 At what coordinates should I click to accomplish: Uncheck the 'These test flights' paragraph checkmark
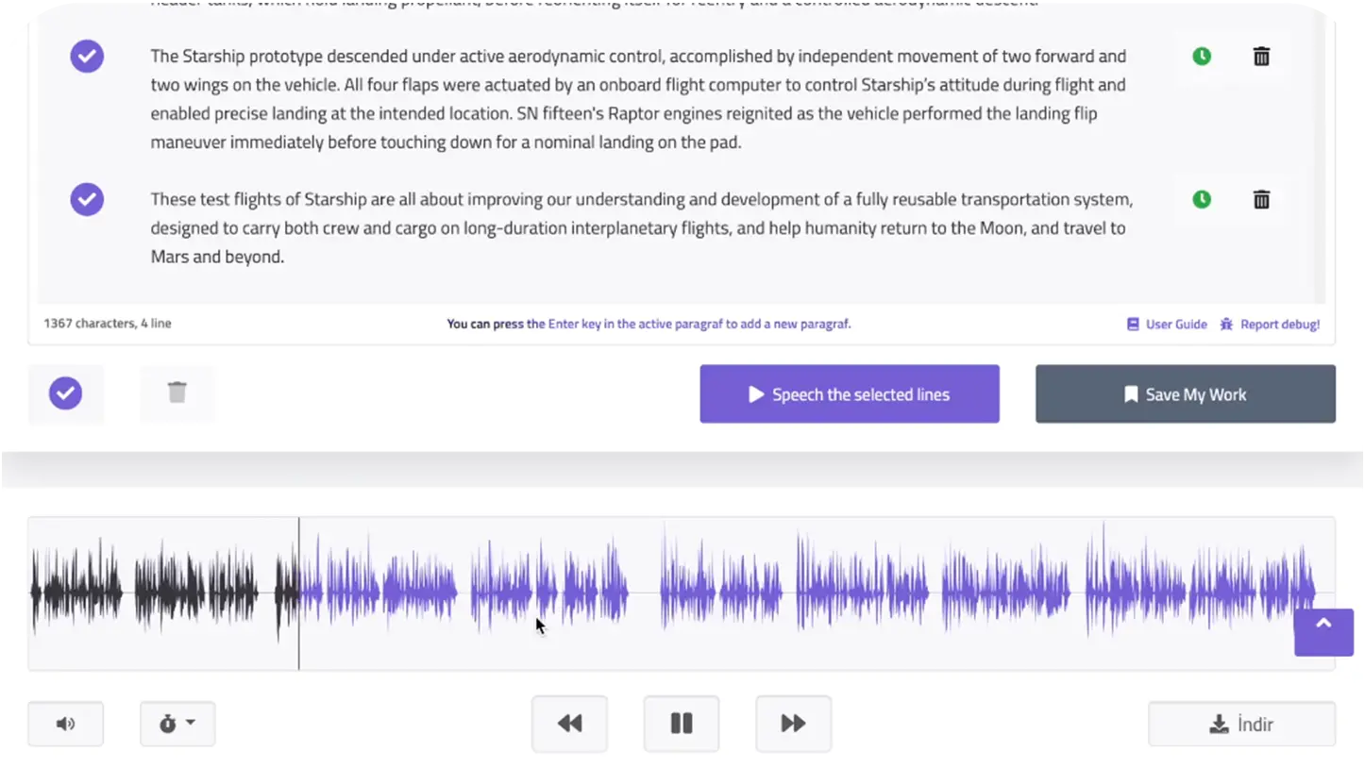point(87,200)
